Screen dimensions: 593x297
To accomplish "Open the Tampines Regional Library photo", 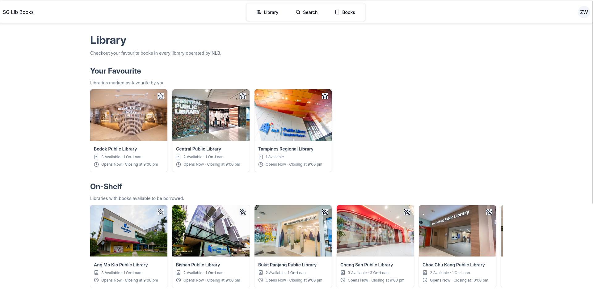I will (x=293, y=115).
